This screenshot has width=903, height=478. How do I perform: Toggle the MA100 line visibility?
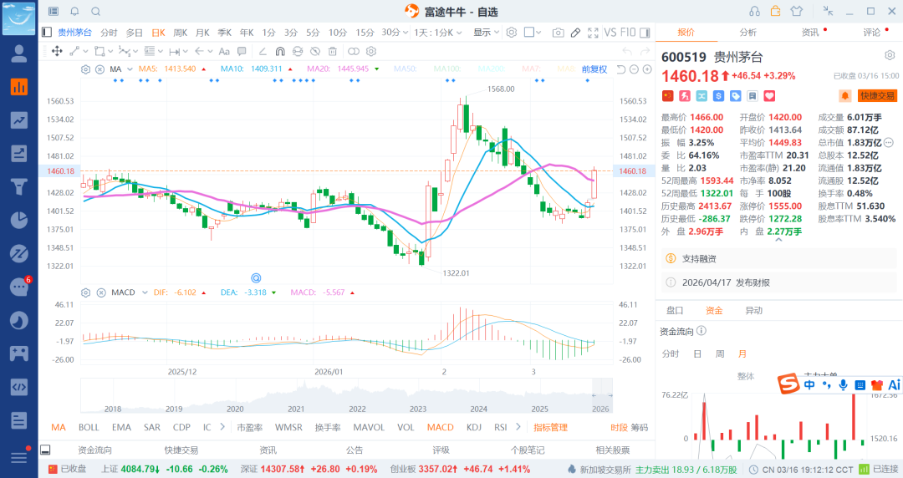447,69
